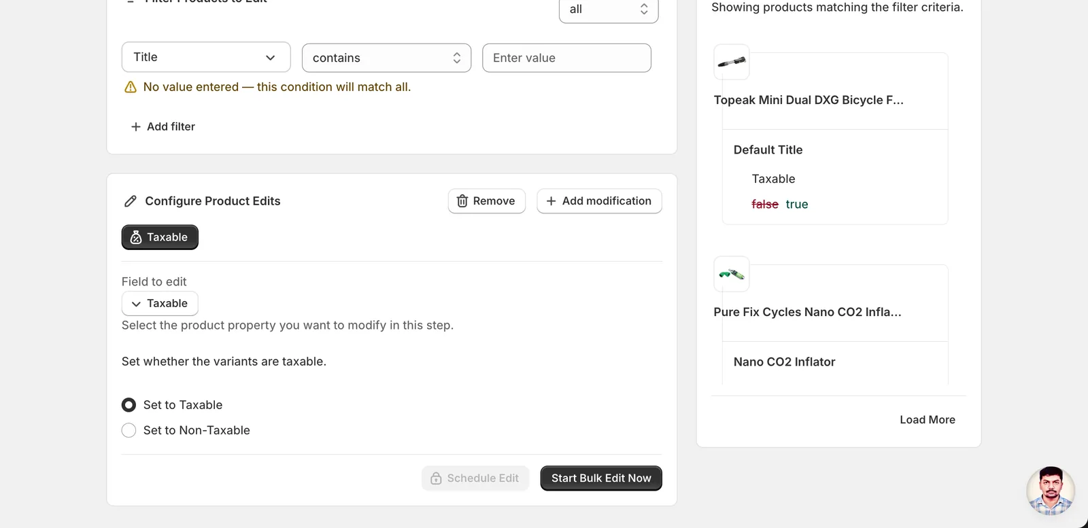
Task: Click the plus icon beside Add filter
Action: [x=136, y=126]
